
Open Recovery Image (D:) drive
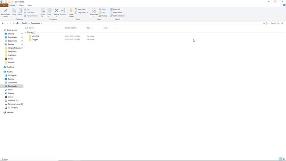pyautogui.click(x=15, y=104)
